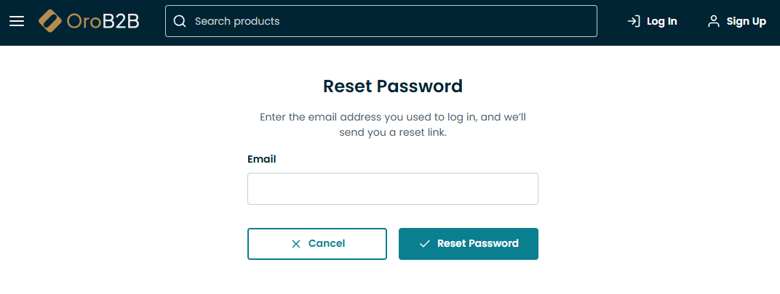Viewport: 780px width, 294px height.
Task: Click the arrow icon beside Log In
Action: click(x=634, y=21)
